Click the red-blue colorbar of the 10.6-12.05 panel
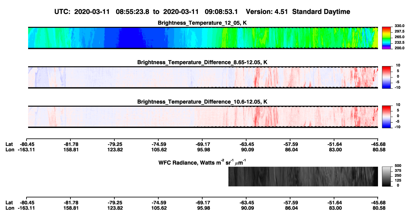 tap(386, 117)
